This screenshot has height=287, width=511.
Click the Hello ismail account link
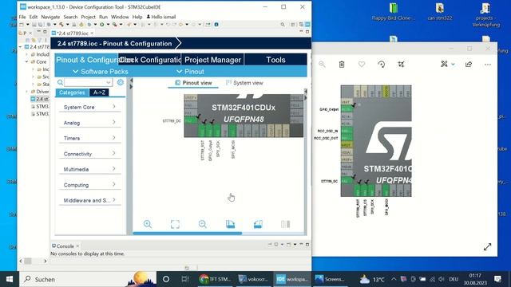pyautogui.click(x=161, y=17)
